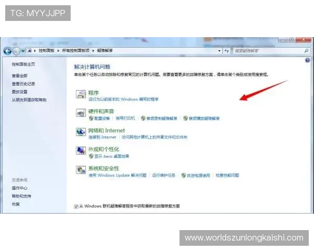The width and height of the screenshot is (314, 251).
Task: Open 使用 Windows Update 解决问题
Action: (x=118, y=175)
